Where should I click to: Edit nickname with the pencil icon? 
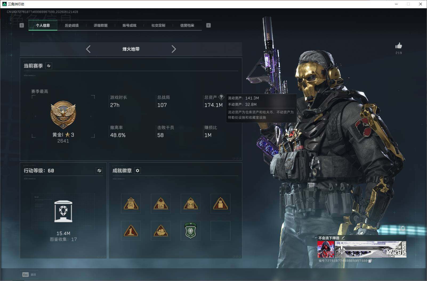pyautogui.click(x=343, y=238)
